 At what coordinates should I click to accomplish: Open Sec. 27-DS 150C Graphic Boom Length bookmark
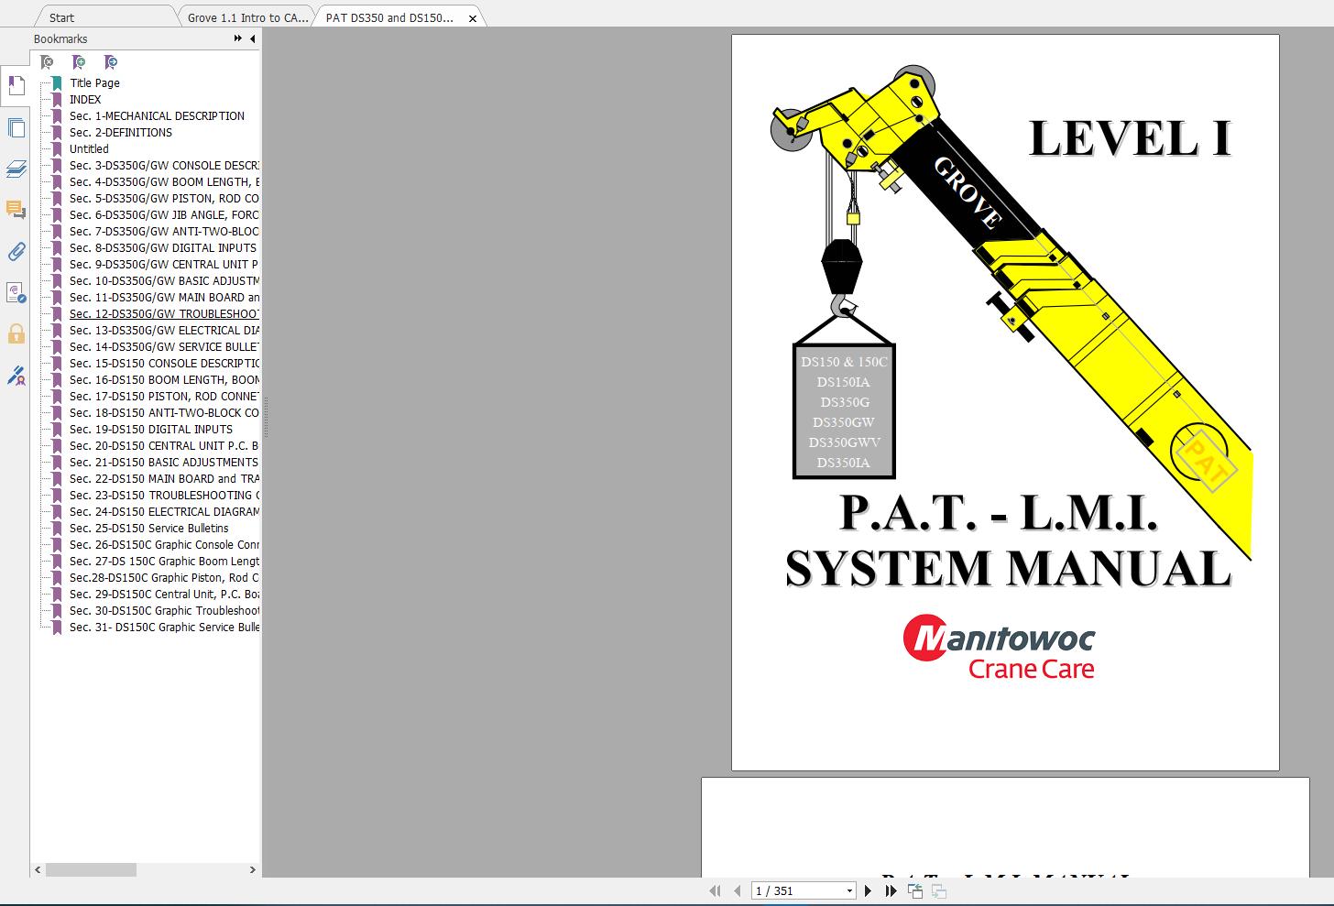point(164,561)
